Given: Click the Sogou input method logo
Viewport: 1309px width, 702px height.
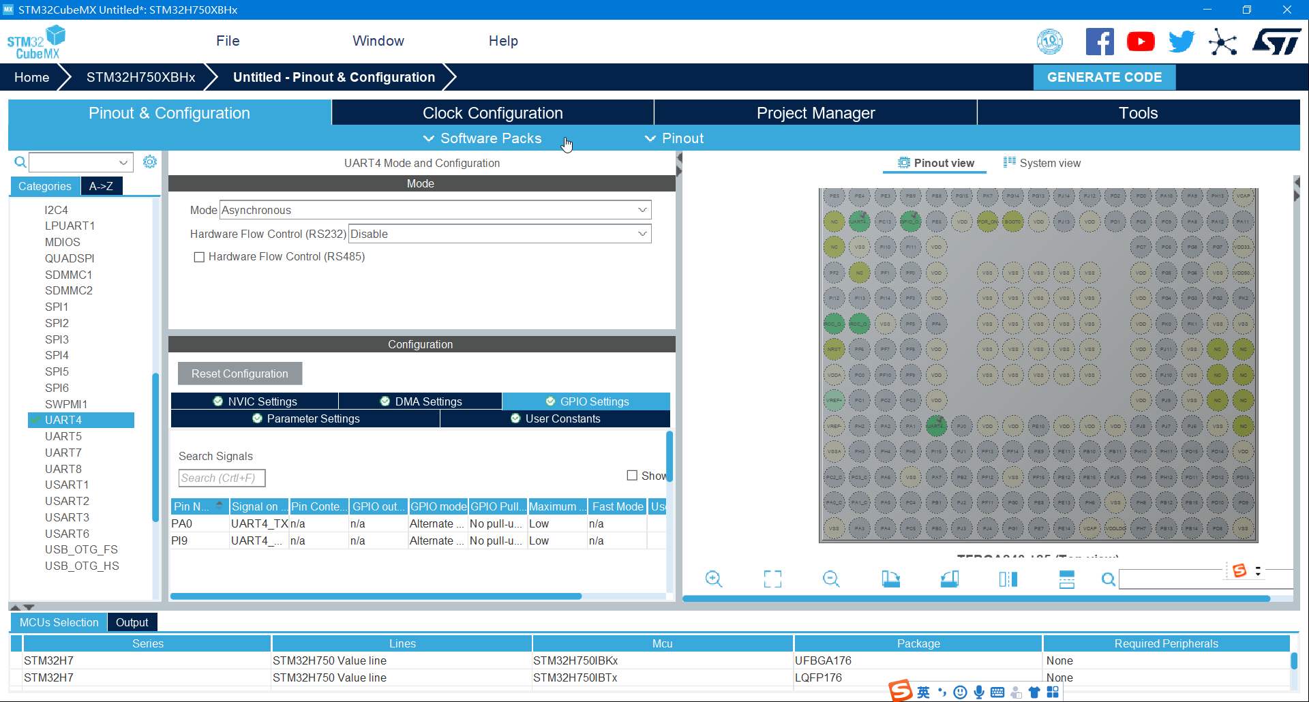Looking at the screenshot, I should click(x=901, y=690).
